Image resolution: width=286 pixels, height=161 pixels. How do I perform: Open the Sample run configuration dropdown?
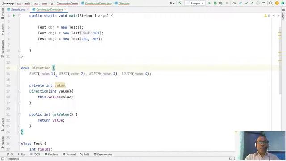tap(195, 3)
